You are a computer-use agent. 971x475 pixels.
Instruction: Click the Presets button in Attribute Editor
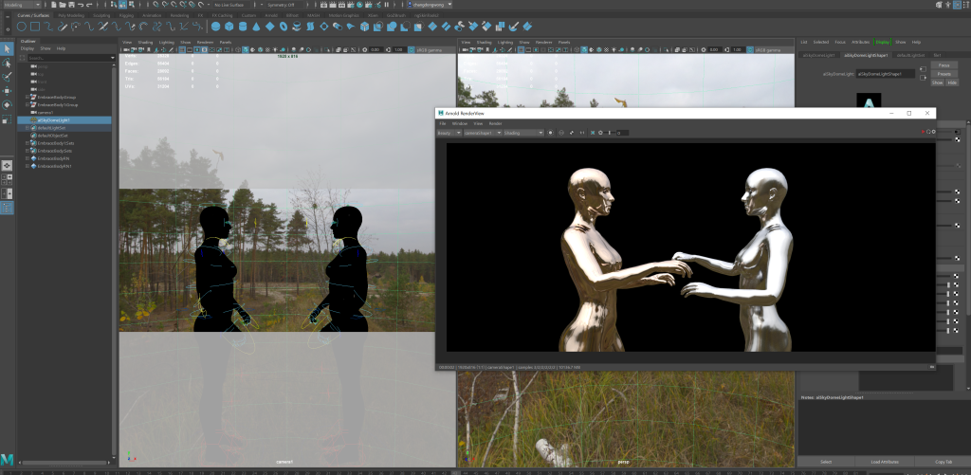click(x=944, y=73)
